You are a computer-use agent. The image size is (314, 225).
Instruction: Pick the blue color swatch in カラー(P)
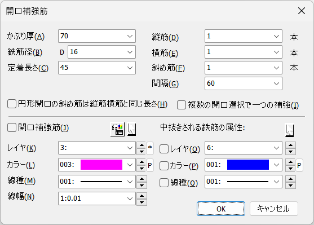tap(248, 165)
